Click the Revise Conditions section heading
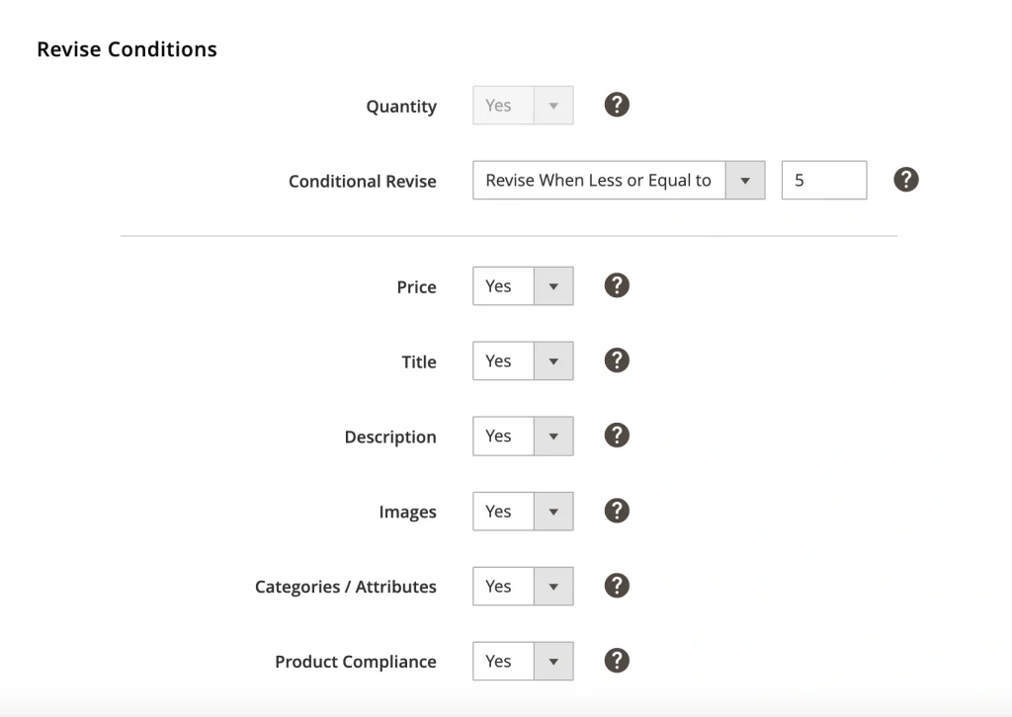 tap(126, 48)
